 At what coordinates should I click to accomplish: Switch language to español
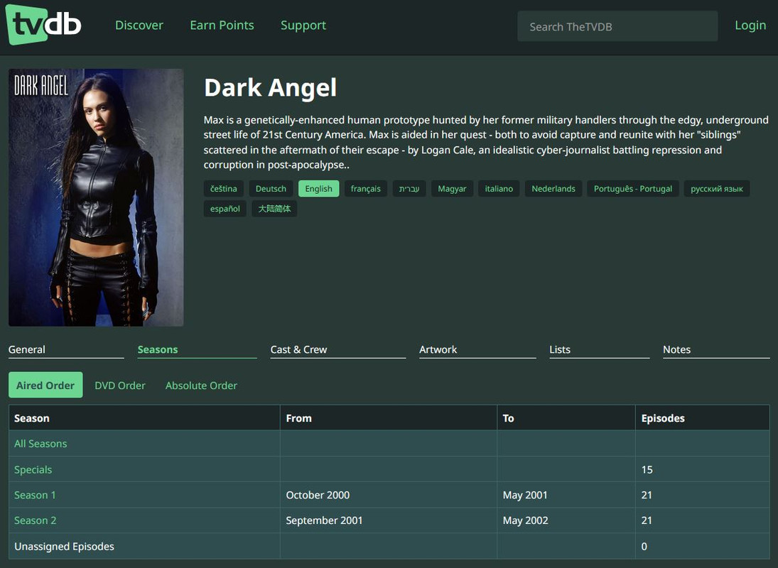coord(225,209)
